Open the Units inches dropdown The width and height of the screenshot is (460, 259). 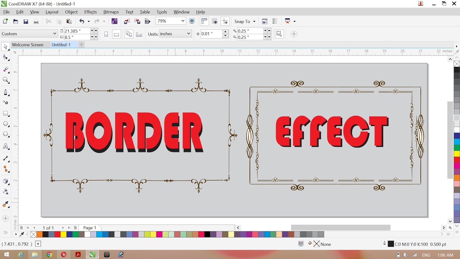pyautogui.click(x=189, y=34)
